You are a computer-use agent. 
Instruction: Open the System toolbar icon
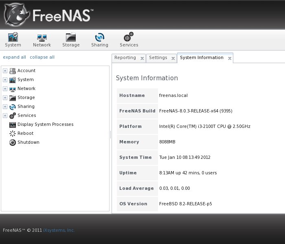tap(13, 37)
